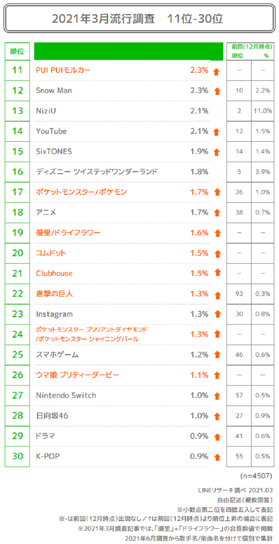Click the orange arrow beside ウマ娘 プリティーダービー
This screenshot has height=544, width=279.
pyautogui.click(x=217, y=375)
